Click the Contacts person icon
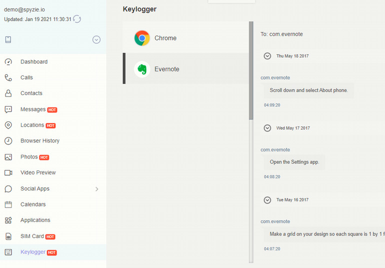The width and height of the screenshot is (385, 268). click(x=8, y=93)
